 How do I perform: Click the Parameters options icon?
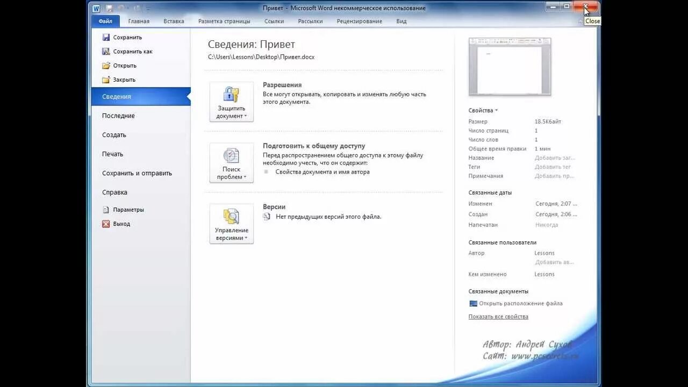tap(106, 210)
